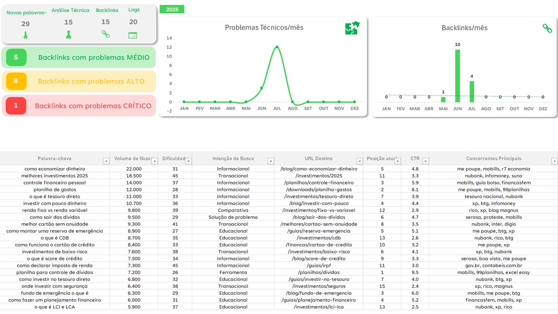Select the Novas palavras count 29
Image resolution: width=558 pixels, height=314 pixels.
click(x=25, y=24)
